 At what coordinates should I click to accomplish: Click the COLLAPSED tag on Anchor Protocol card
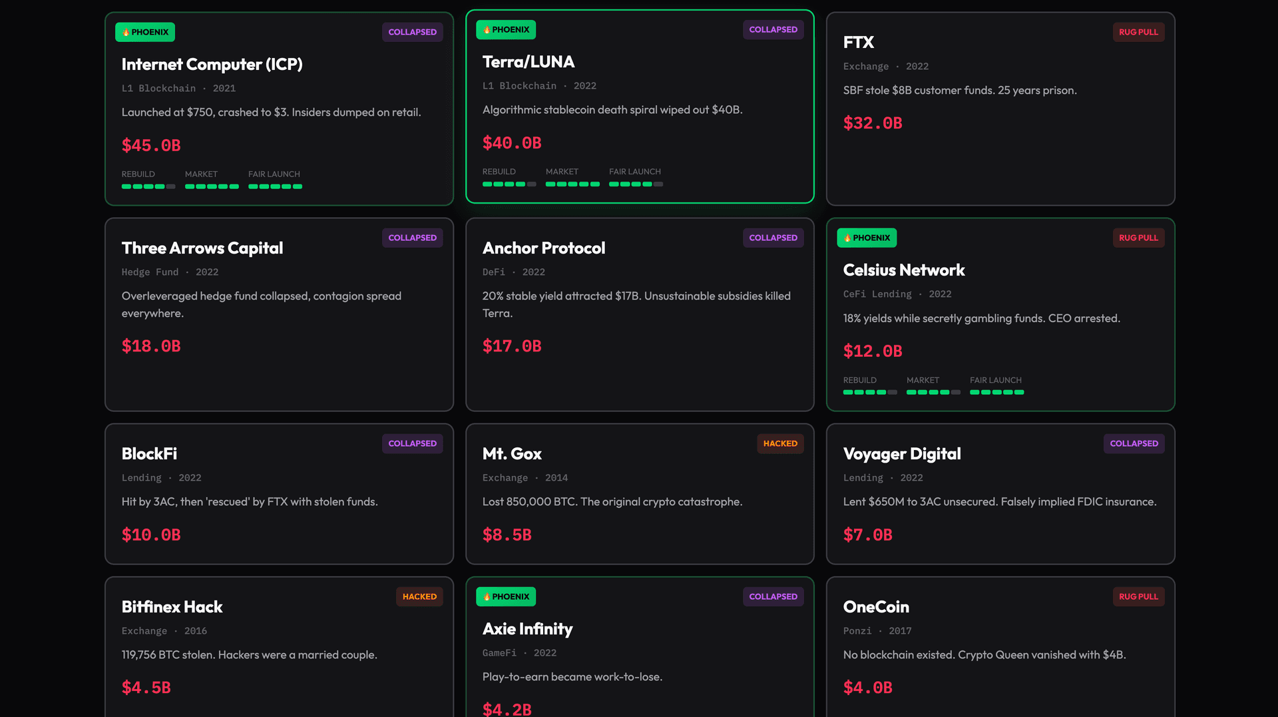click(x=773, y=238)
